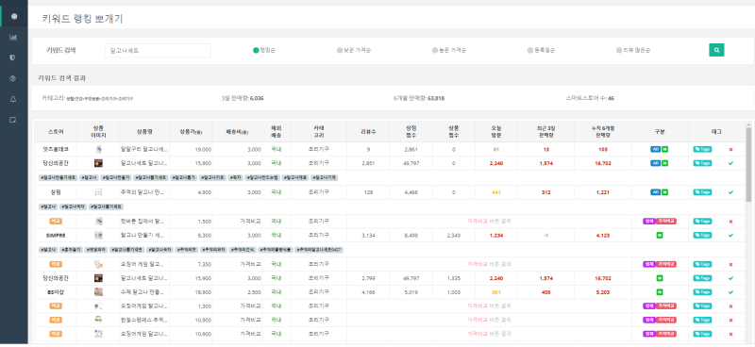755x347 pixels.
Task: Click AD badge in 19,000 price row
Action: tap(655, 149)
